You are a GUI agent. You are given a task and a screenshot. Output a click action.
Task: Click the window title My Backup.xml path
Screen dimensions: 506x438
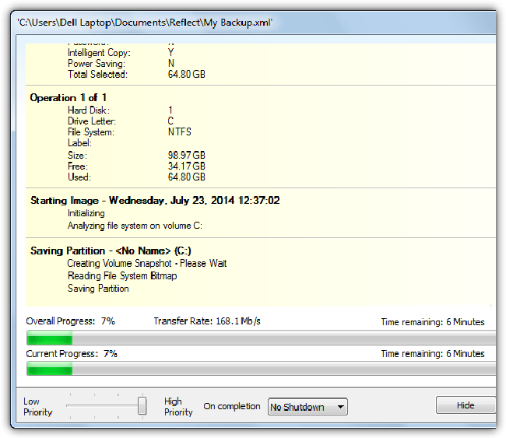(145, 23)
